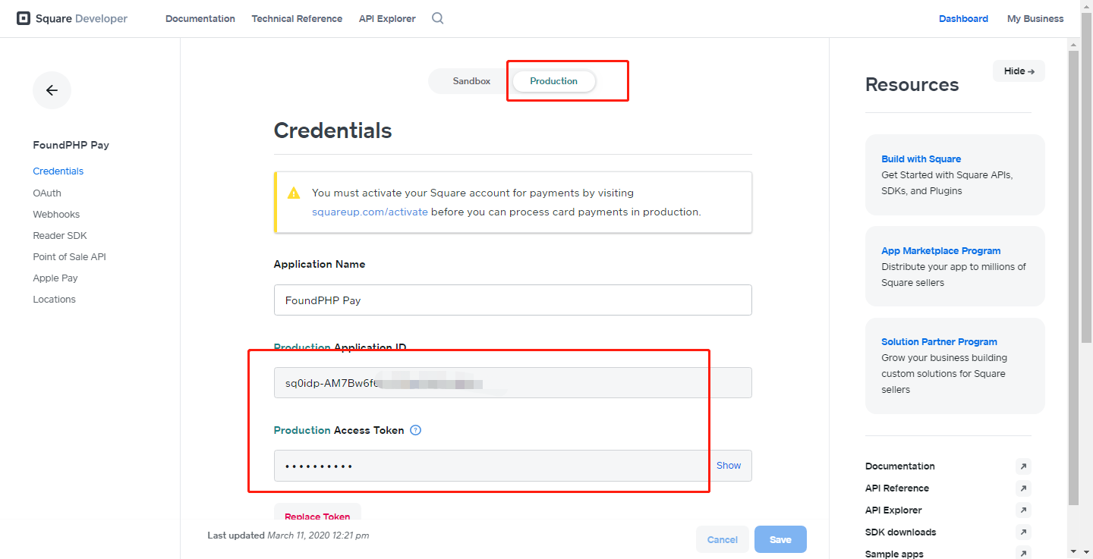Screen dimensions: 1093x559
Task: Open the squareup.com/activate link
Action: click(x=370, y=212)
